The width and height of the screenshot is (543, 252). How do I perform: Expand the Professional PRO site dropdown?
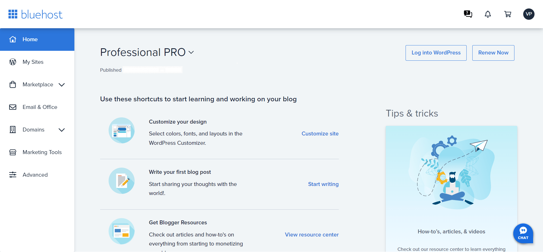[x=191, y=52]
